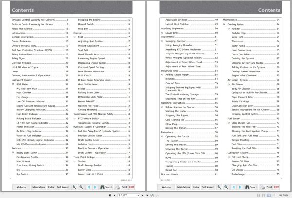Open the Index from right page toolbar

[x=196, y=187]
